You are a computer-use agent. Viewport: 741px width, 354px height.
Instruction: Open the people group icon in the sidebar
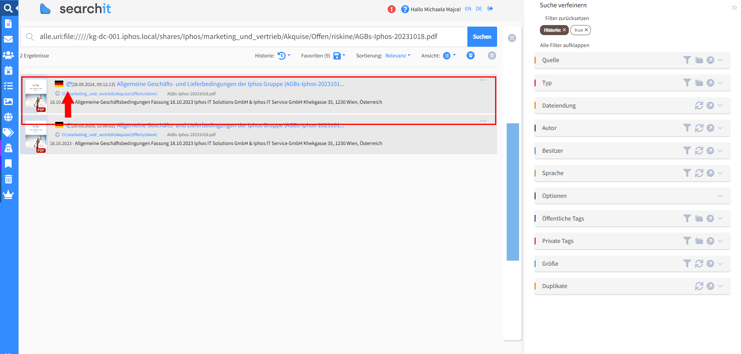click(8, 55)
